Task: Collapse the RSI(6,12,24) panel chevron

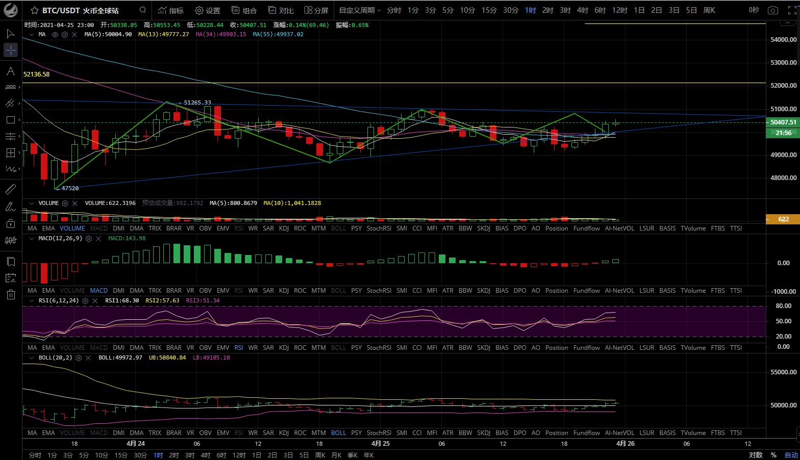Action: click(32, 301)
